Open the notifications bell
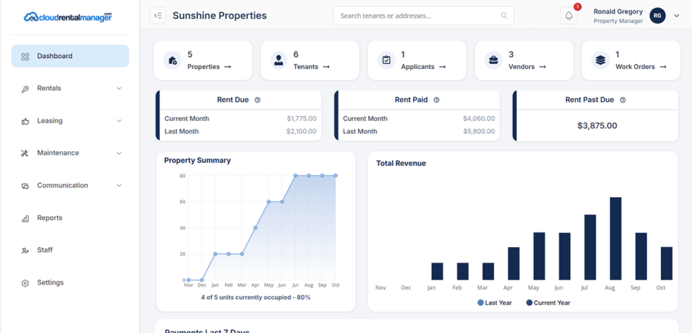 (569, 16)
